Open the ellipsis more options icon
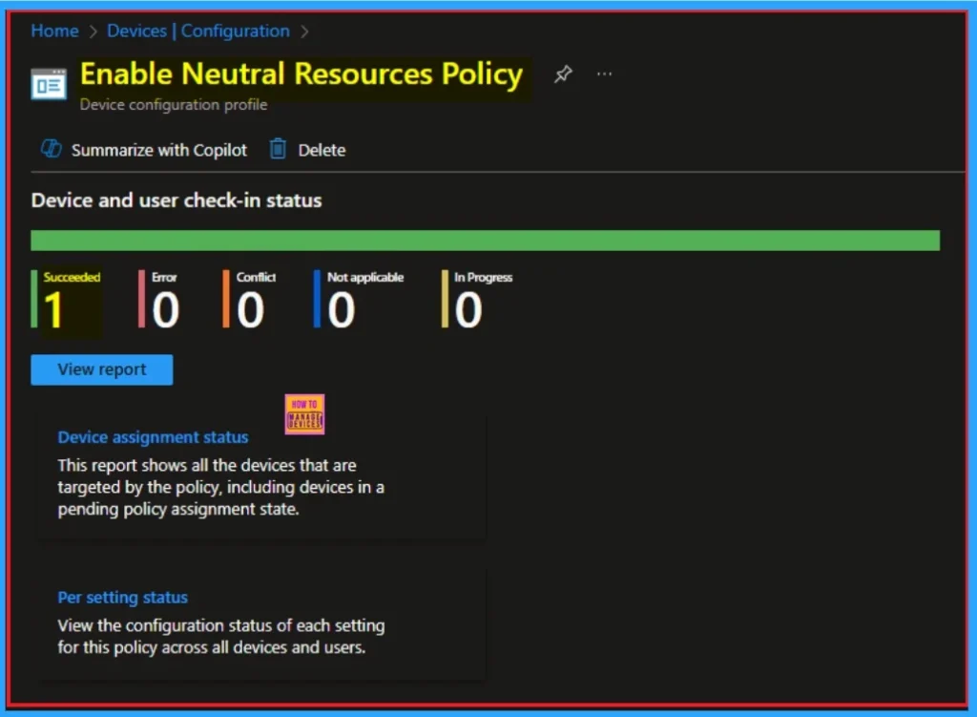Image resolution: width=977 pixels, height=717 pixels. [603, 74]
